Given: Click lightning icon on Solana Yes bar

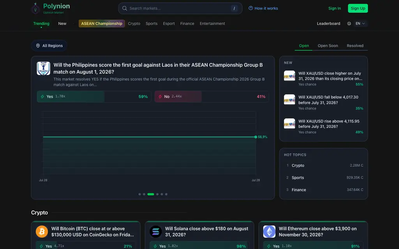Looking at the screenshot, I should [x=155, y=246].
